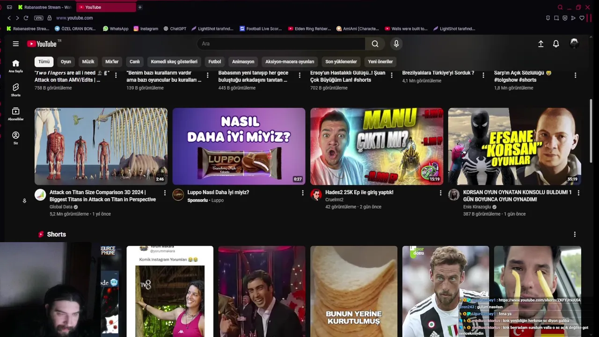Select the Müzik filter chip
Viewport: 599px width, 337px height.
click(88, 61)
